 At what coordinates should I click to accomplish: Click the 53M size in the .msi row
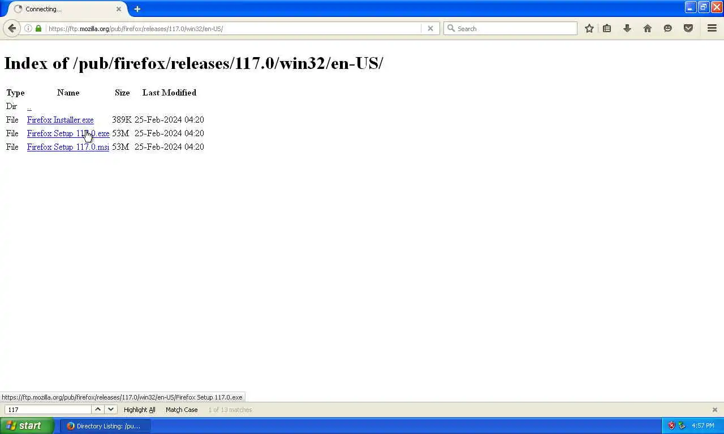120,147
